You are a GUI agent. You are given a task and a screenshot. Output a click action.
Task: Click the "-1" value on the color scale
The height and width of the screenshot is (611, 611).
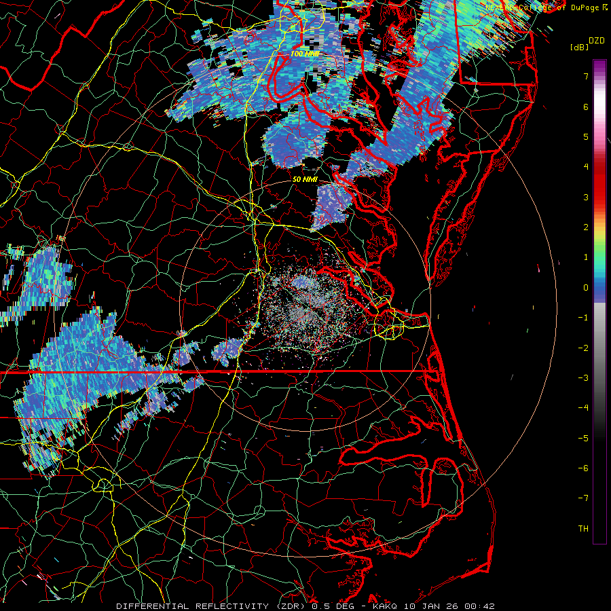click(583, 318)
